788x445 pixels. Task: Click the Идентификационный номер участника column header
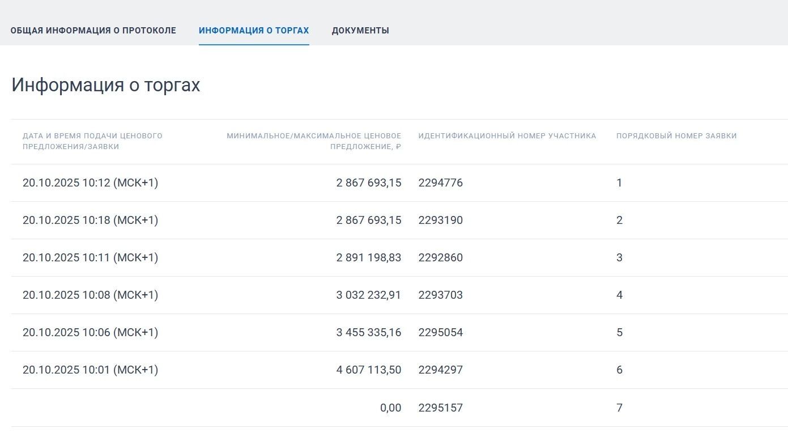tap(507, 136)
